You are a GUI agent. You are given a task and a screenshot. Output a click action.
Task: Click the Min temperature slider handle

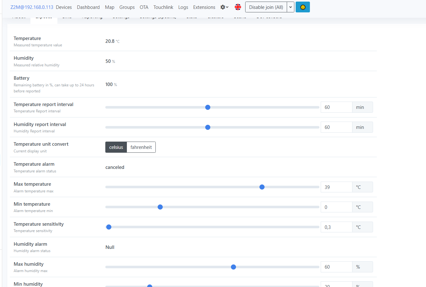(160, 207)
